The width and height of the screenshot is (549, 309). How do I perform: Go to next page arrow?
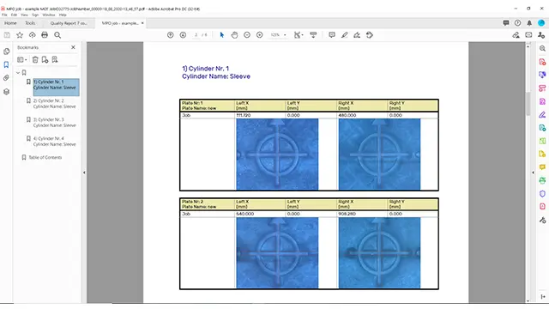tap(183, 35)
